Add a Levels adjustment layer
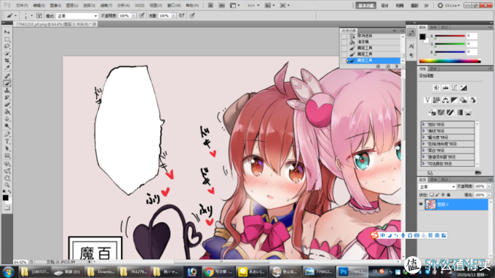 (x=445, y=88)
